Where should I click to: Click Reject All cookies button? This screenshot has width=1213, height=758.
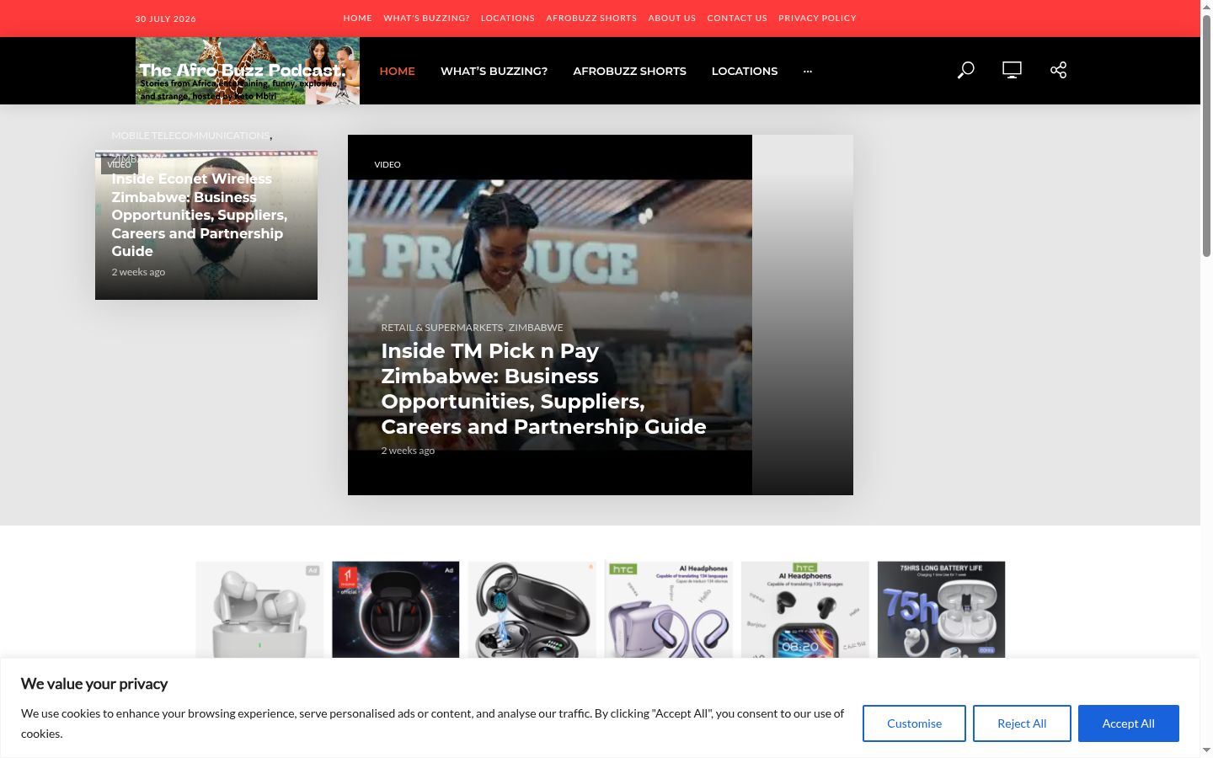pyautogui.click(x=1022, y=723)
